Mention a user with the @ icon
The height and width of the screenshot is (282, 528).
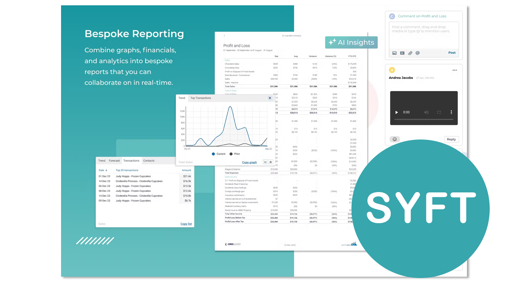click(418, 53)
